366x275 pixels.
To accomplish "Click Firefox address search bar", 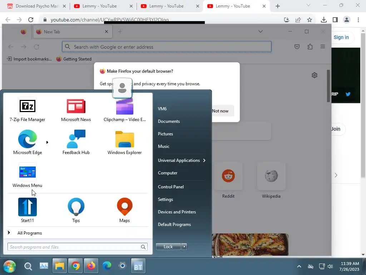I will pos(167,47).
